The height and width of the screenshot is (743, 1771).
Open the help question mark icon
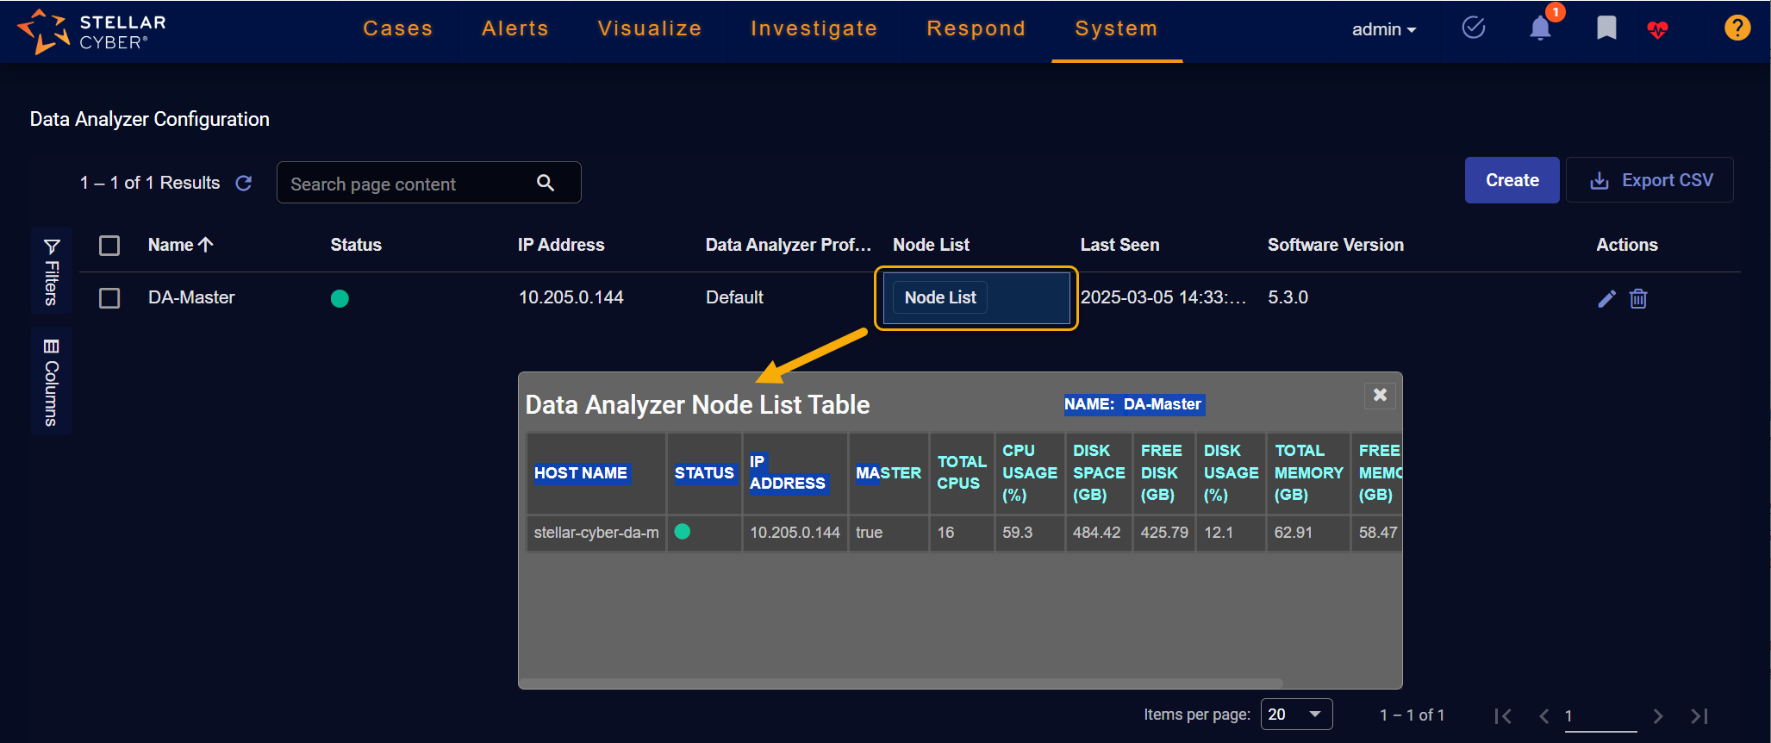(x=1737, y=28)
